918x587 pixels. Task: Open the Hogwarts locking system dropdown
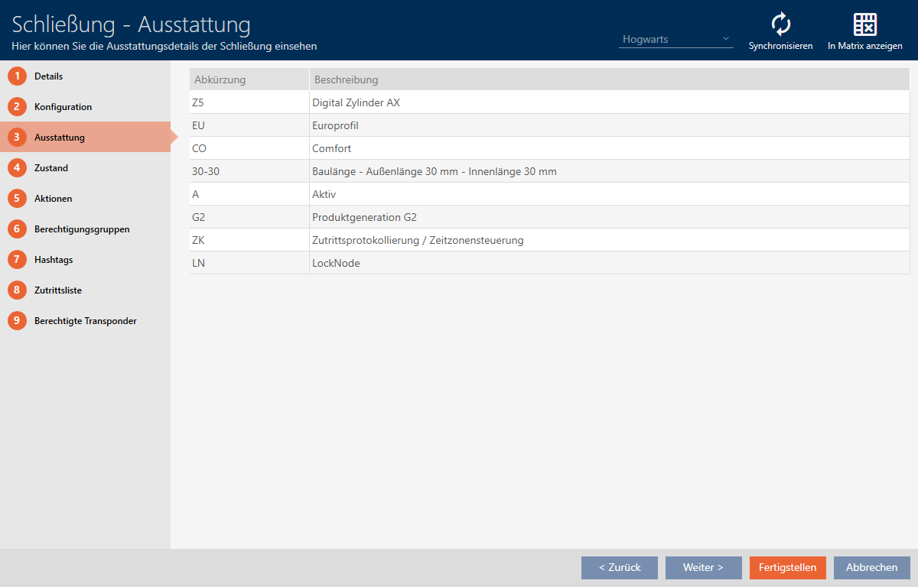coord(675,39)
